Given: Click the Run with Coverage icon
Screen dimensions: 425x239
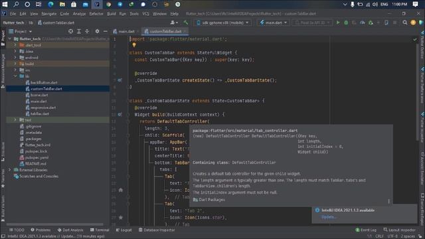Looking at the screenshot, I should (x=354, y=23).
